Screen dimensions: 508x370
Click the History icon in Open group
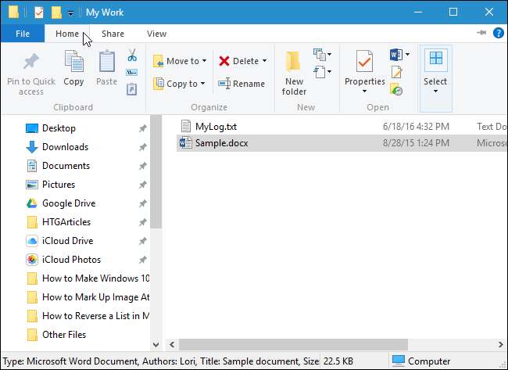[x=396, y=89]
